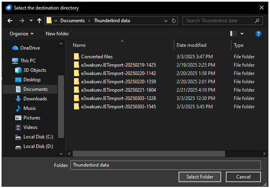
Task: Open Downloads in the sidebar
Action: click(31, 99)
